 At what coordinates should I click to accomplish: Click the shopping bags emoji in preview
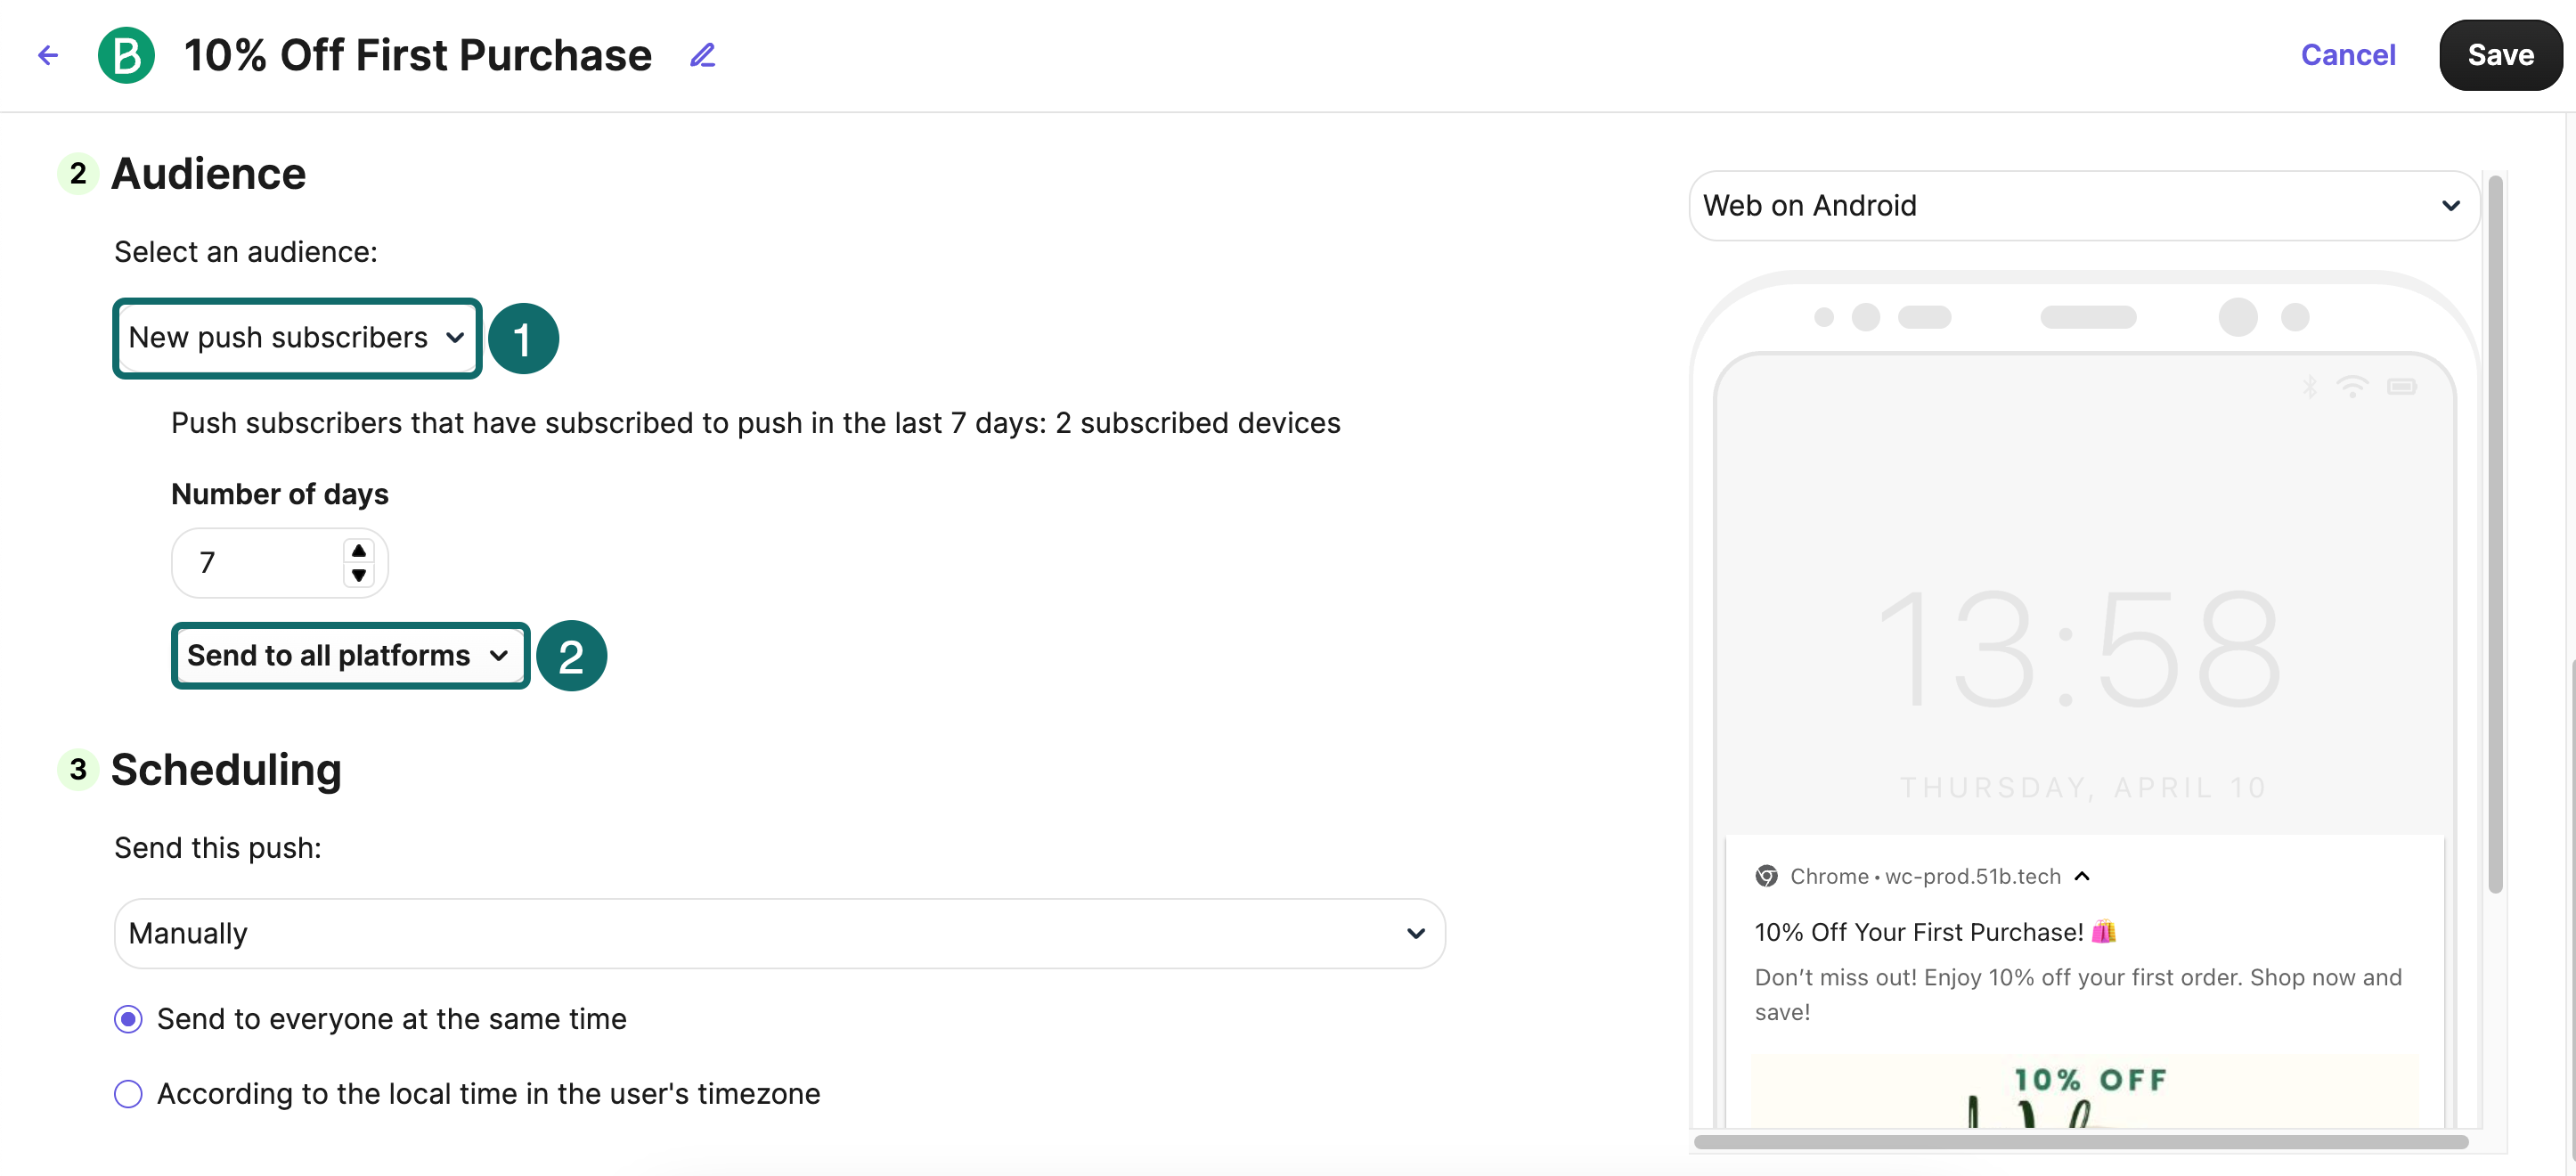tap(2104, 931)
